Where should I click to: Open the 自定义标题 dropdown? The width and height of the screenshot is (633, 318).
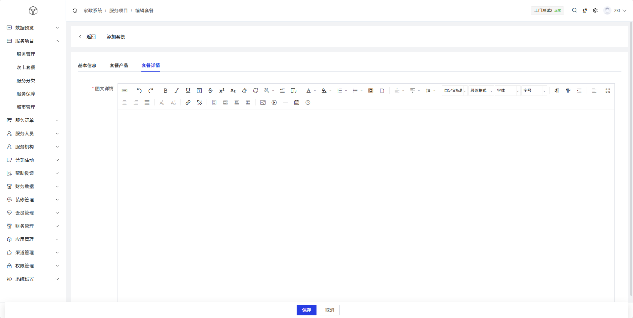(455, 91)
